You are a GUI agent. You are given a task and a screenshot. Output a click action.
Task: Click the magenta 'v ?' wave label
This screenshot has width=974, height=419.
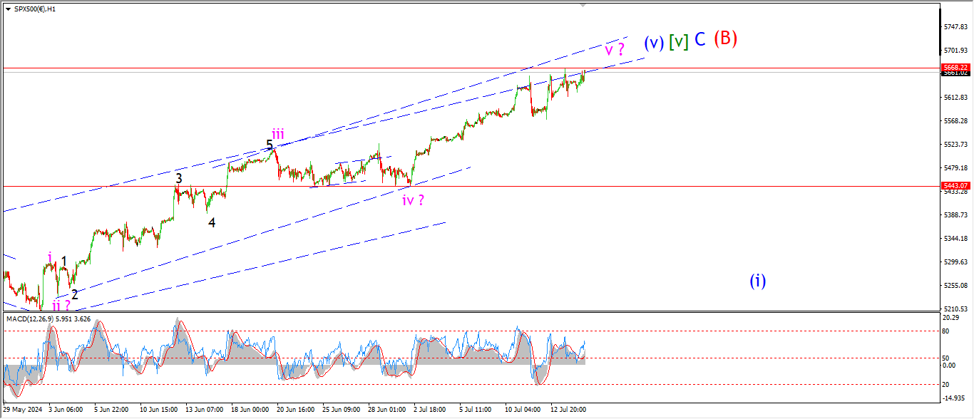point(615,50)
